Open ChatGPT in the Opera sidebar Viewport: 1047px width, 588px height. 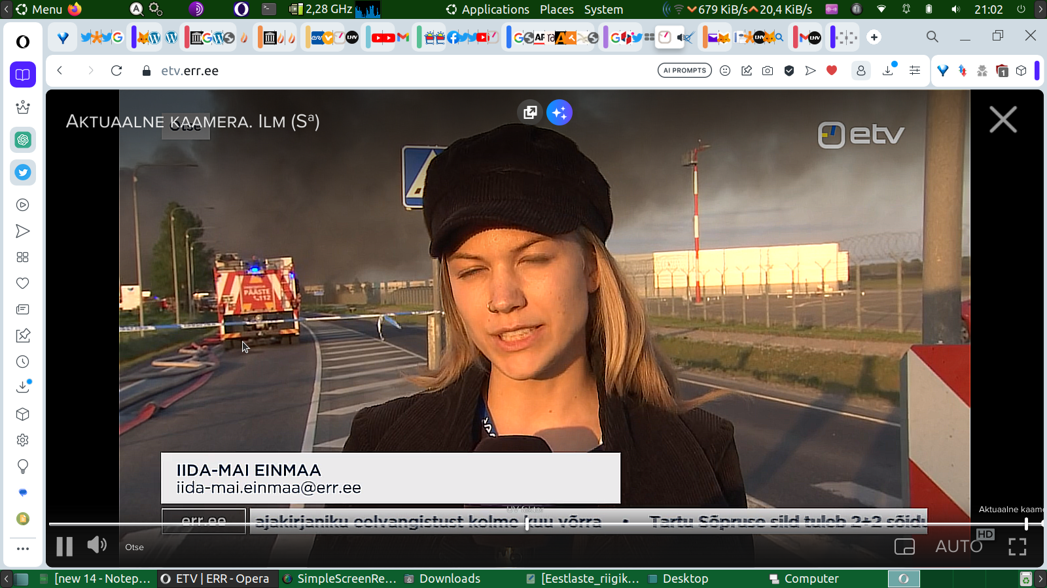coord(23,140)
